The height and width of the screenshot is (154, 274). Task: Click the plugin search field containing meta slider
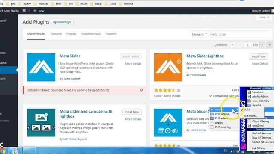click(x=240, y=34)
